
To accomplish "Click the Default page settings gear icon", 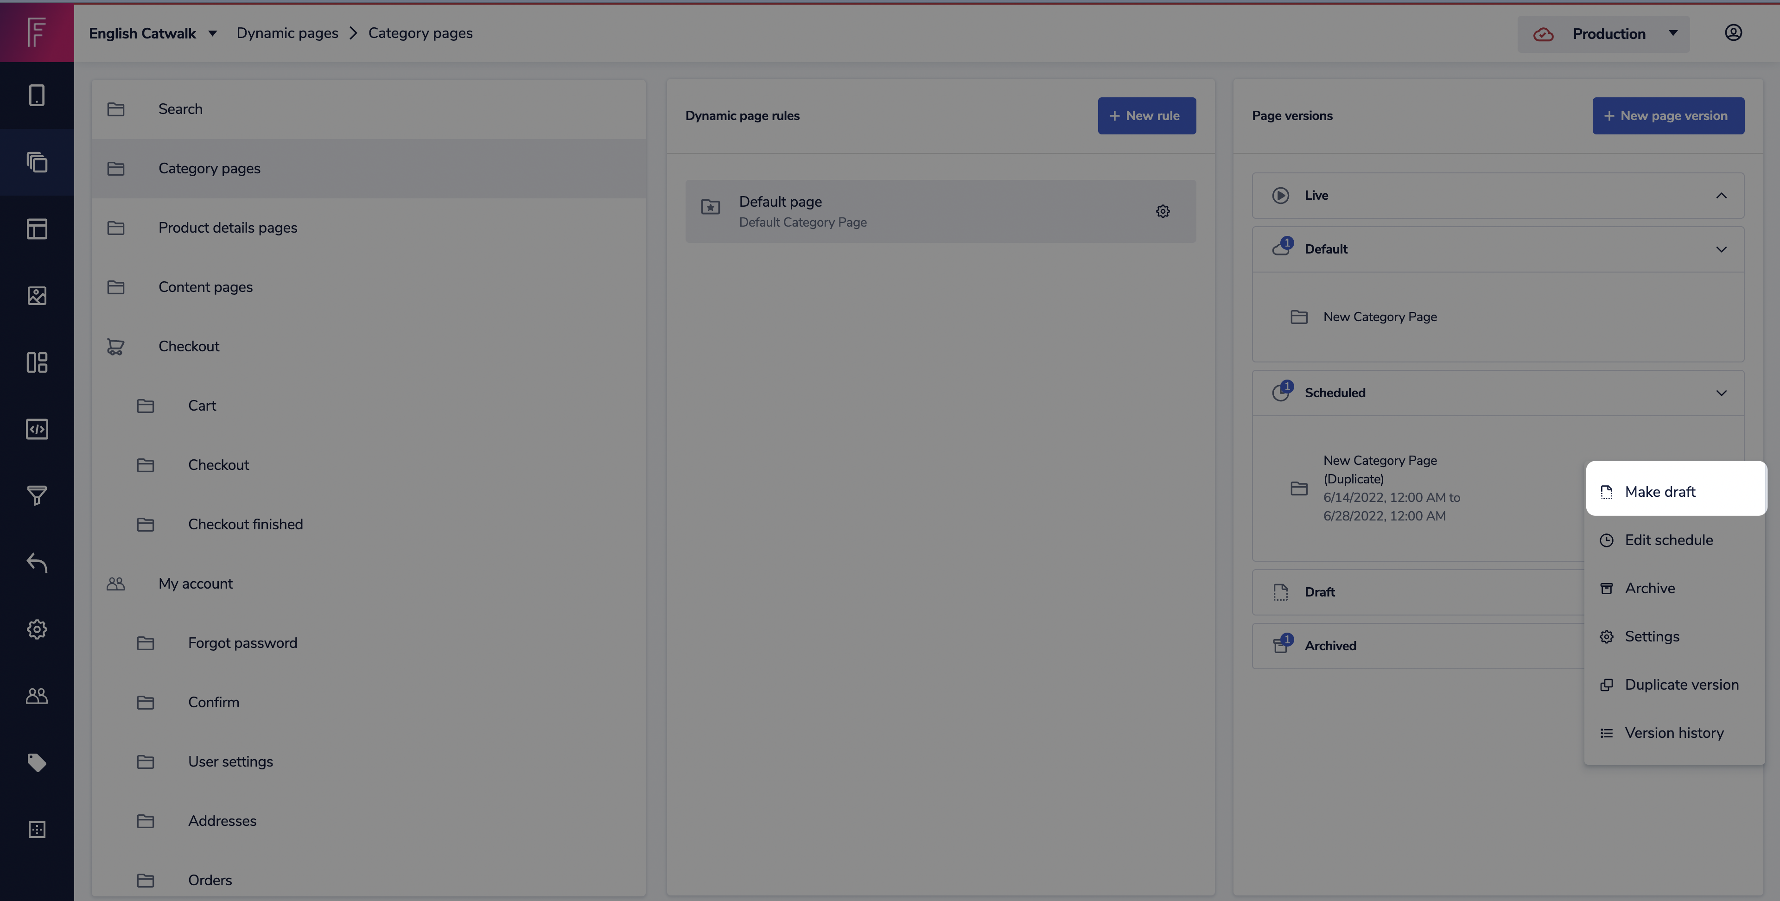I will [x=1163, y=211].
